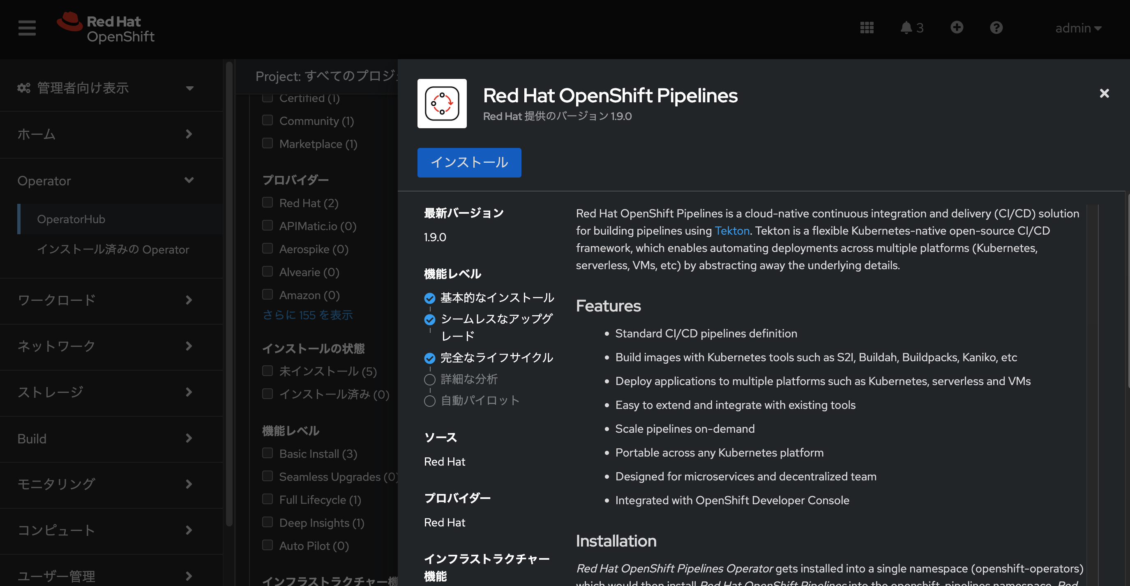1130x586 pixels.
Task: Click the 基本的なインストール checked icon
Action: coord(429,298)
